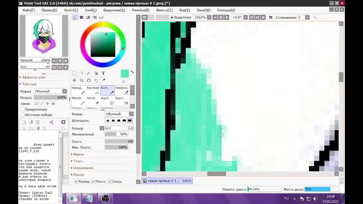Select the hardest brush edge shape
Screen dimensions: 363x204
click(x=130, y=121)
